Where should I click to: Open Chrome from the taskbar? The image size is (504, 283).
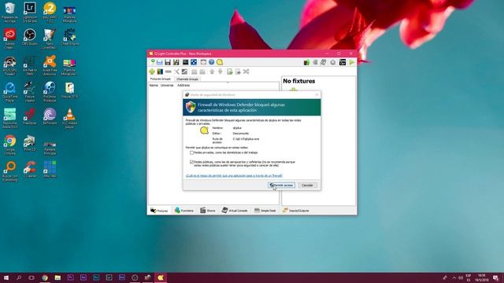[x=45, y=277]
